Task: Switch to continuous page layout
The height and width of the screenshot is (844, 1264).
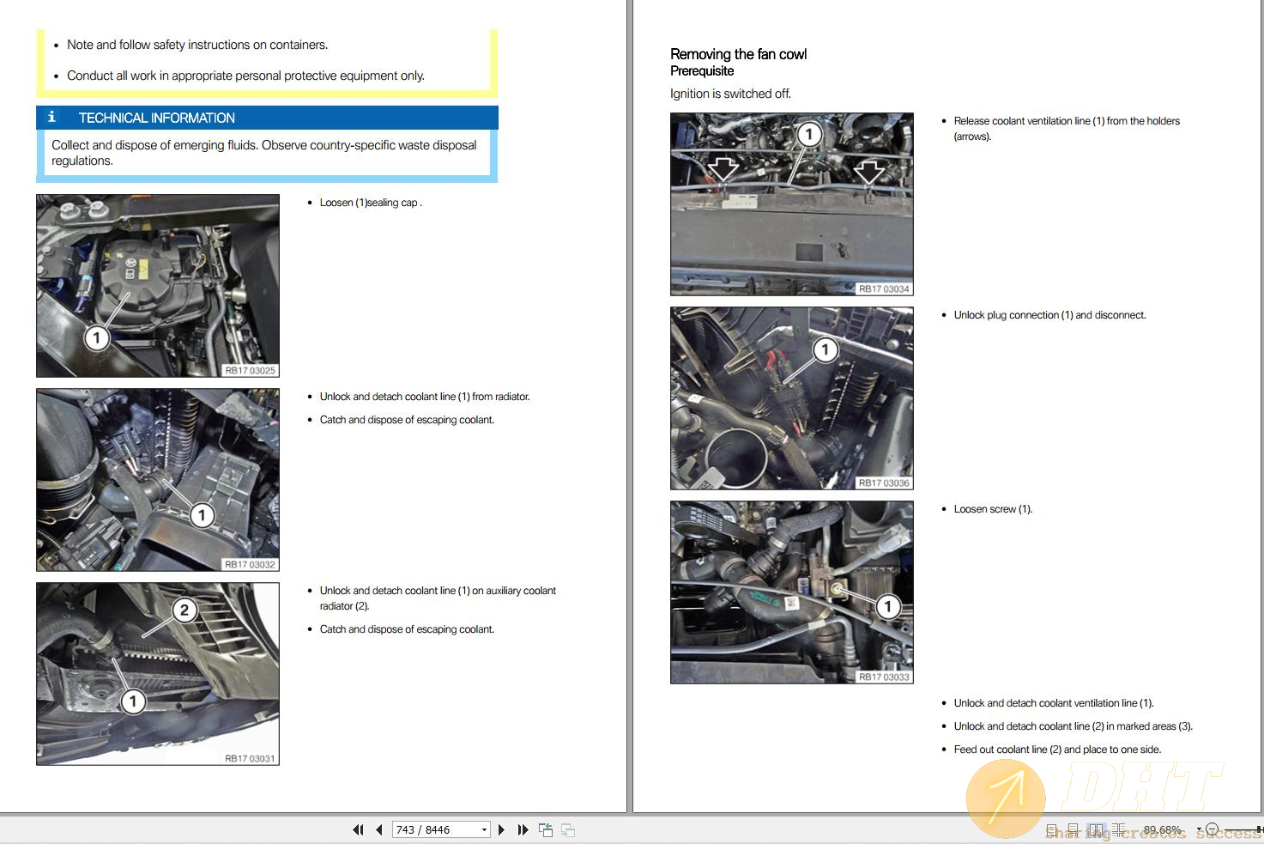Action: [1073, 830]
